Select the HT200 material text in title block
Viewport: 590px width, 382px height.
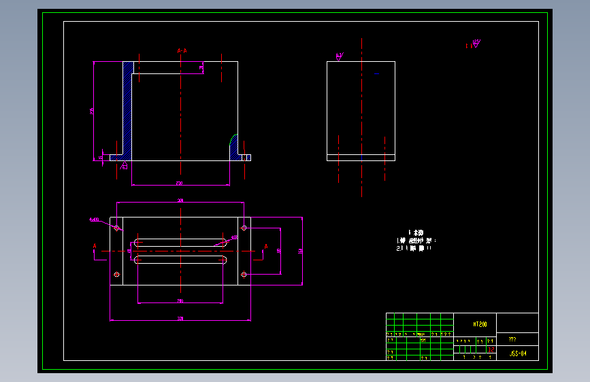480,324
